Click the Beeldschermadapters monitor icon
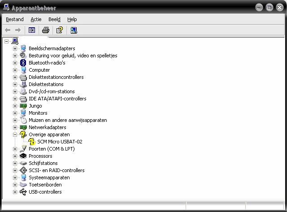The height and width of the screenshot is (212, 287). point(23,48)
